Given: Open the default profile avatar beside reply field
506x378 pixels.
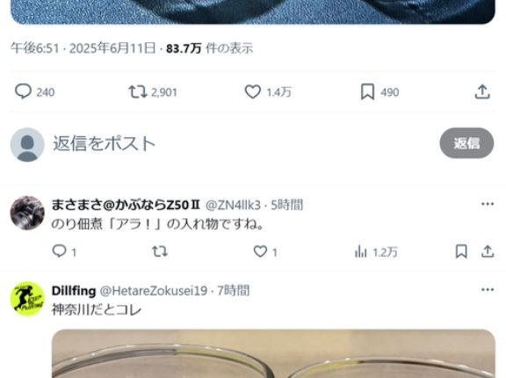Looking at the screenshot, I should [x=27, y=144].
